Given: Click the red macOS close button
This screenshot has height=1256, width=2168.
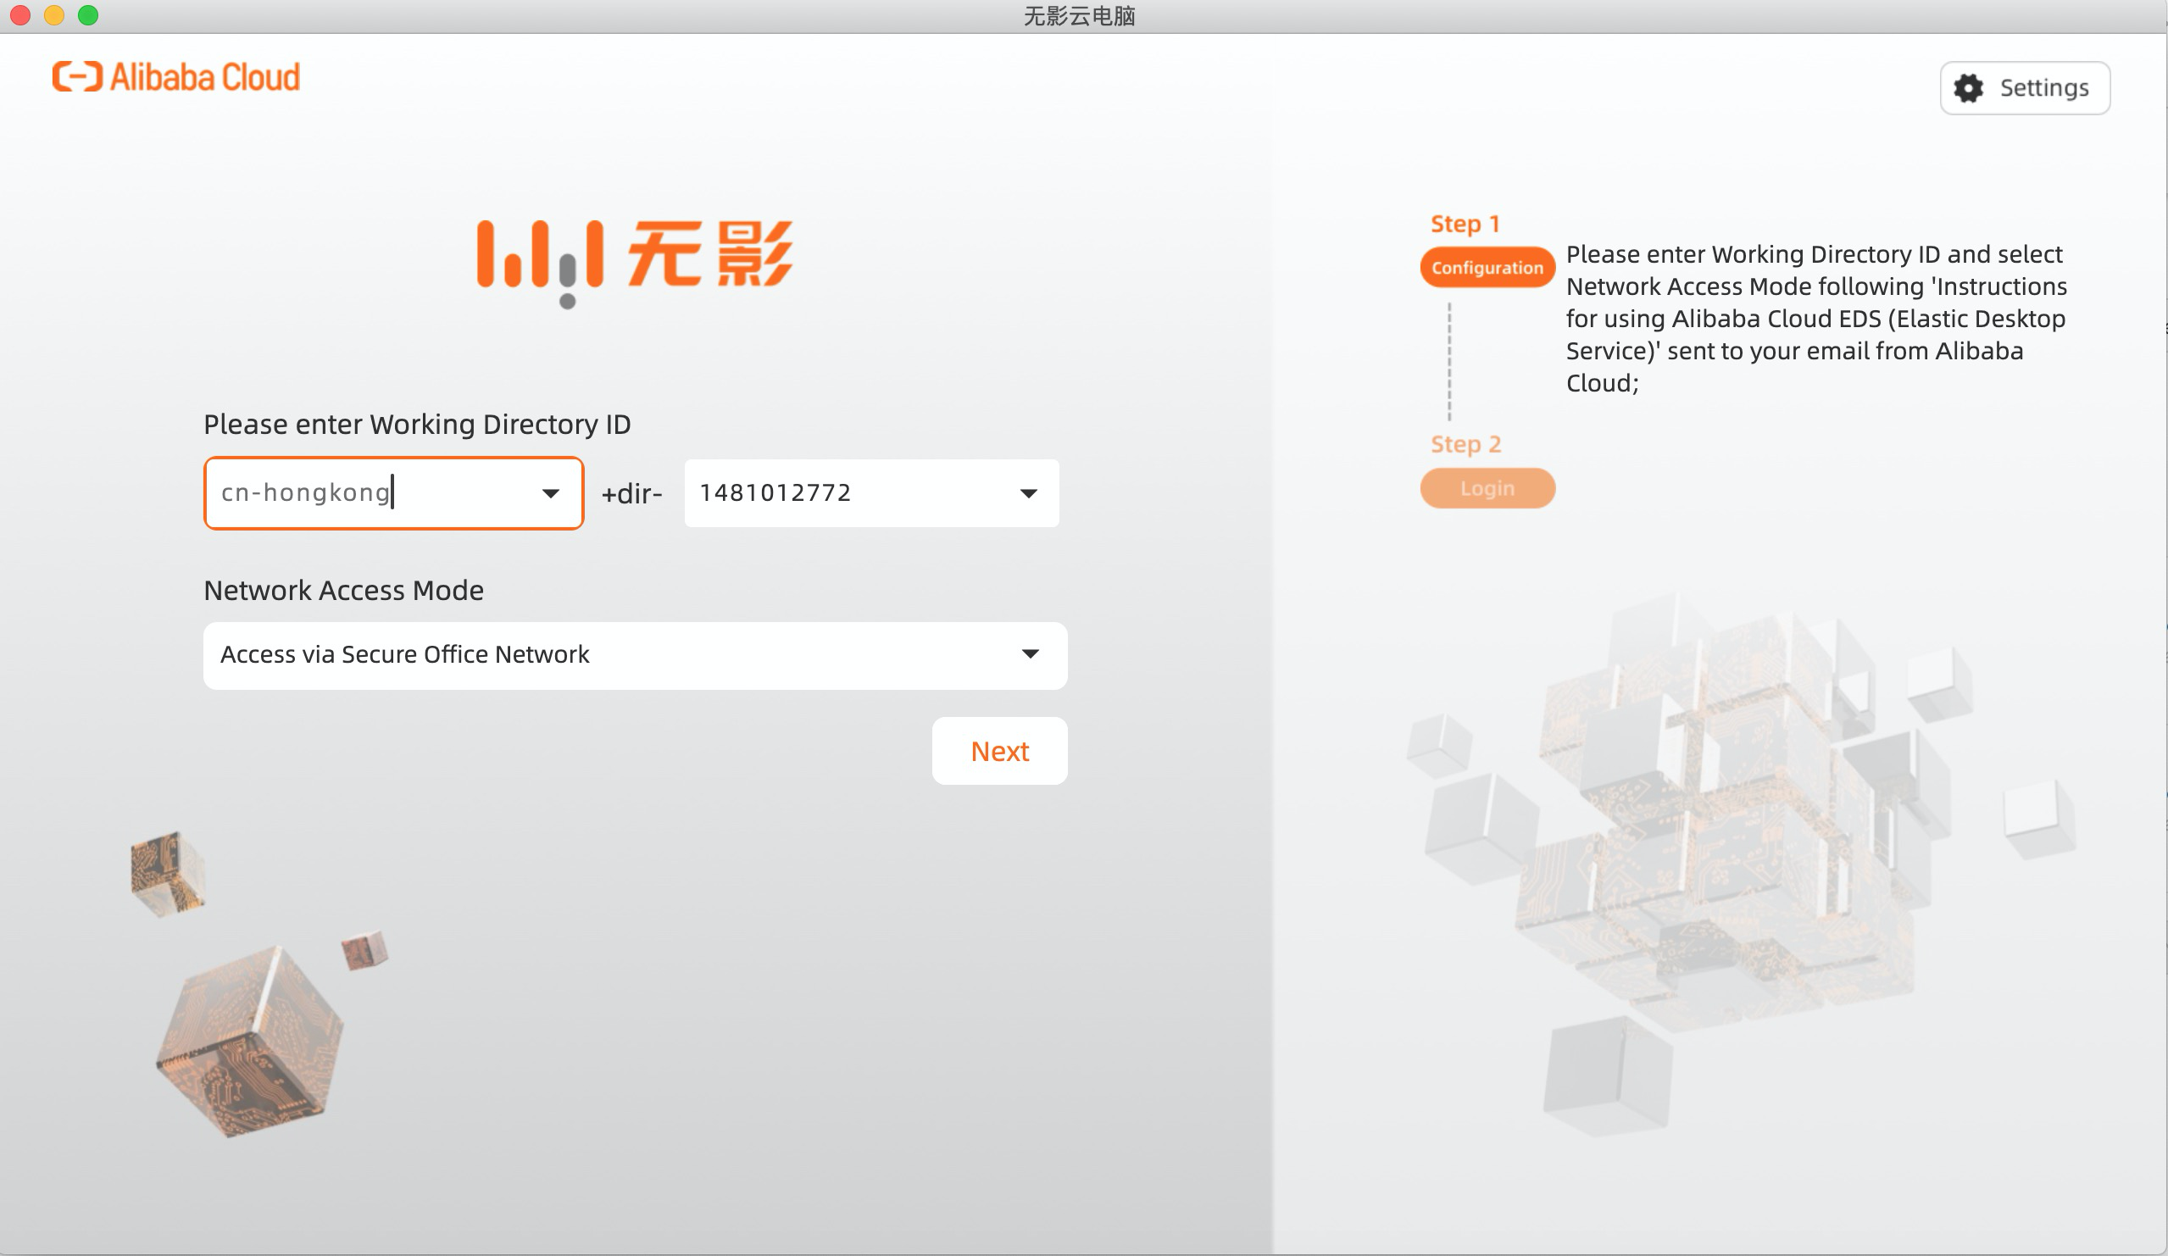Looking at the screenshot, I should click(20, 15).
